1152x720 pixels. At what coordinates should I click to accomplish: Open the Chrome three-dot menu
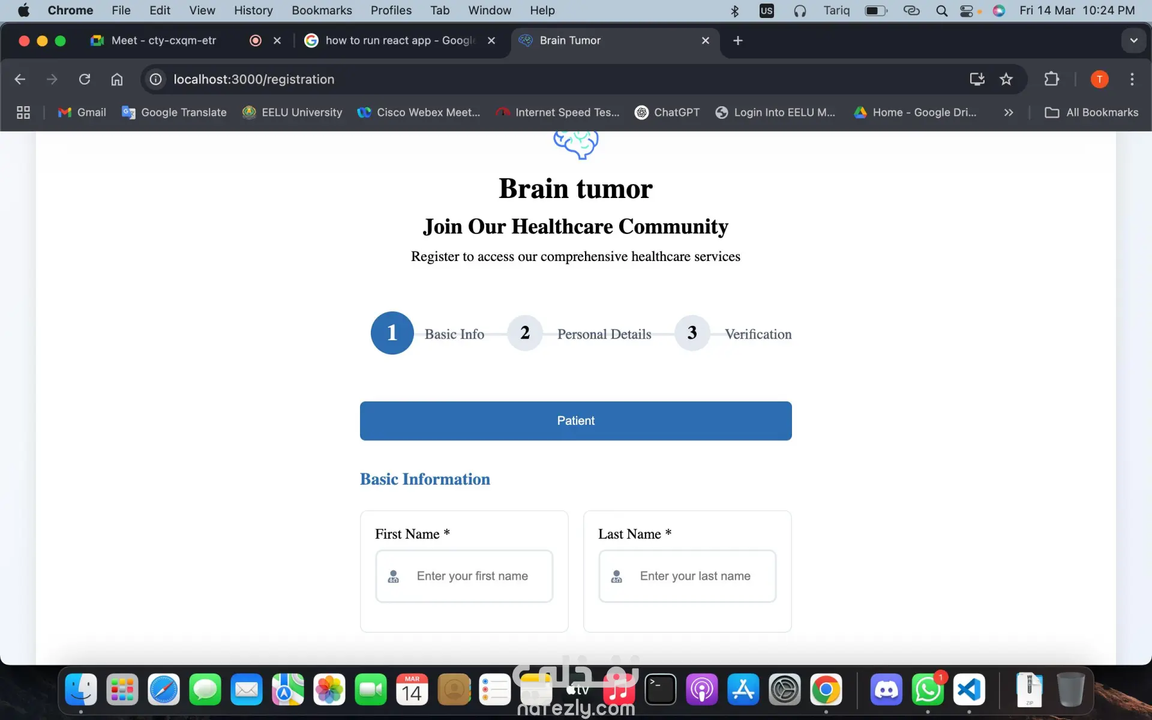[1132, 79]
